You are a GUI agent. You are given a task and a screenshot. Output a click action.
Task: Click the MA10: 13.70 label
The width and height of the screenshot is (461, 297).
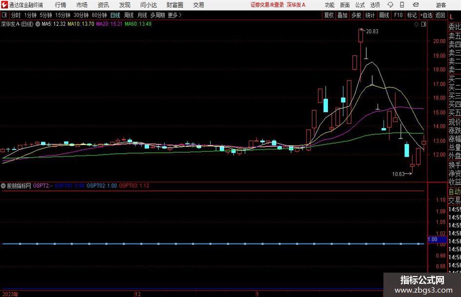pyautogui.click(x=80, y=24)
